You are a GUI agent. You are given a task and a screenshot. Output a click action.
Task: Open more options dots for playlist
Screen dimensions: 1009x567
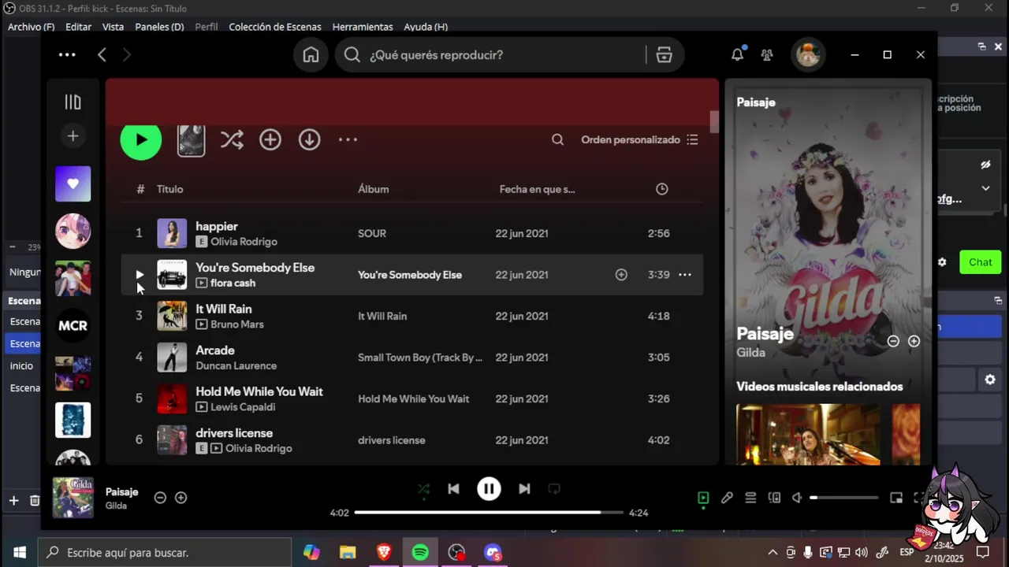[348, 139]
